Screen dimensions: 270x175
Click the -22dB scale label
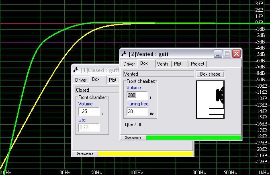pyautogui.click(x=261, y=162)
